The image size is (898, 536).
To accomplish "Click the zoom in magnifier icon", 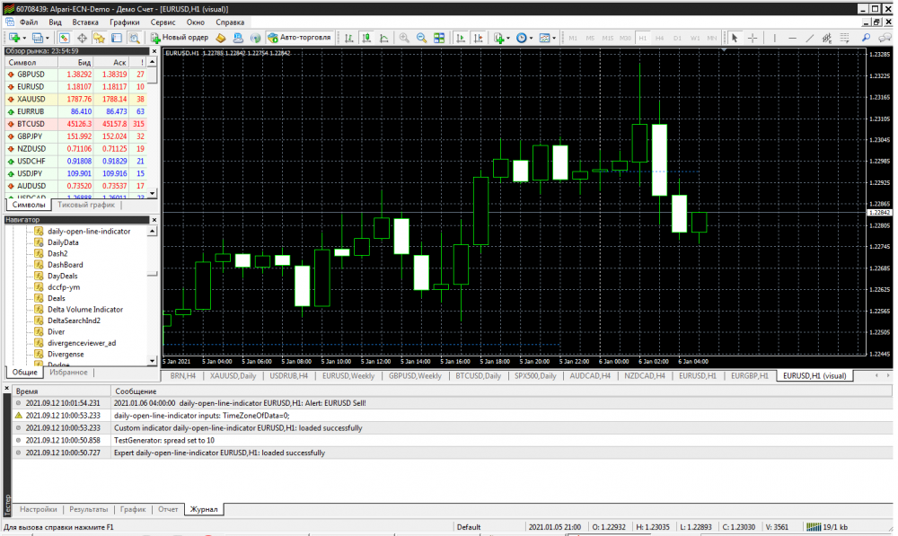I will tap(404, 38).
